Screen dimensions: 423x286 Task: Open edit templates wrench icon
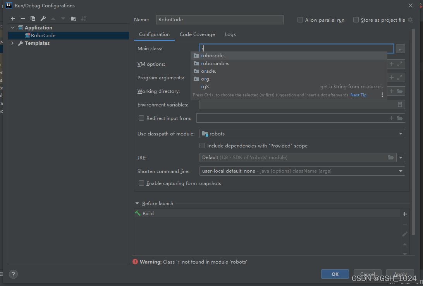(x=43, y=19)
